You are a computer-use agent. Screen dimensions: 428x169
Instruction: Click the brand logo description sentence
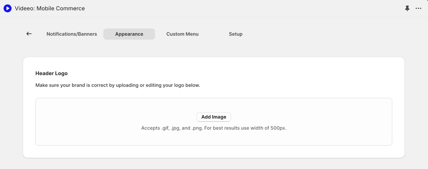click(x=118, y=85)
